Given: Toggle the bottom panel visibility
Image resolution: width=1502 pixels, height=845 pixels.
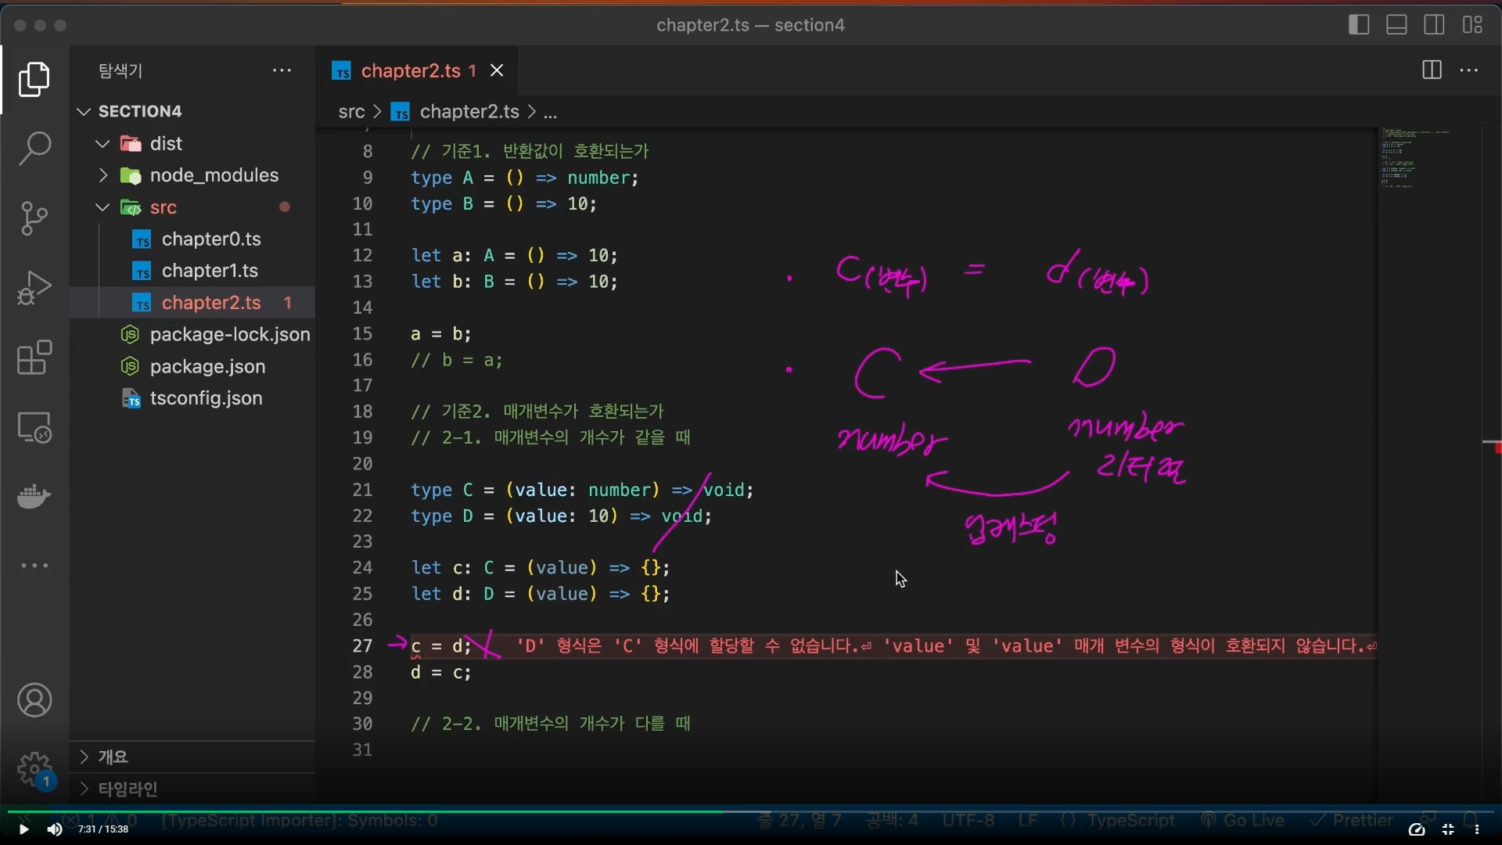Looking at the screenshot, I should (x=1396, y=25).
